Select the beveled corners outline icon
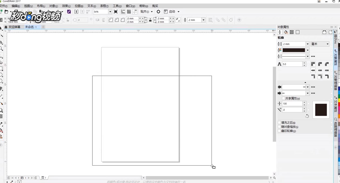 (x=327, y=64)
